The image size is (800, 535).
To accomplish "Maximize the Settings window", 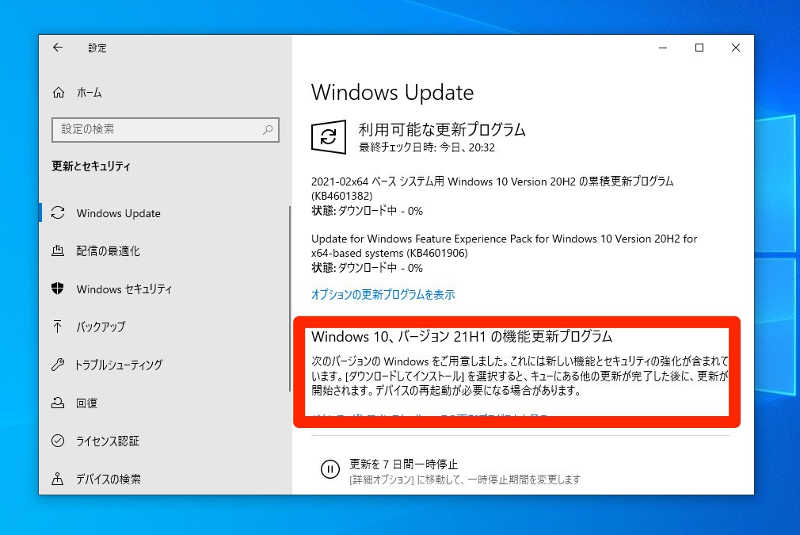I will tap(699, 48).
